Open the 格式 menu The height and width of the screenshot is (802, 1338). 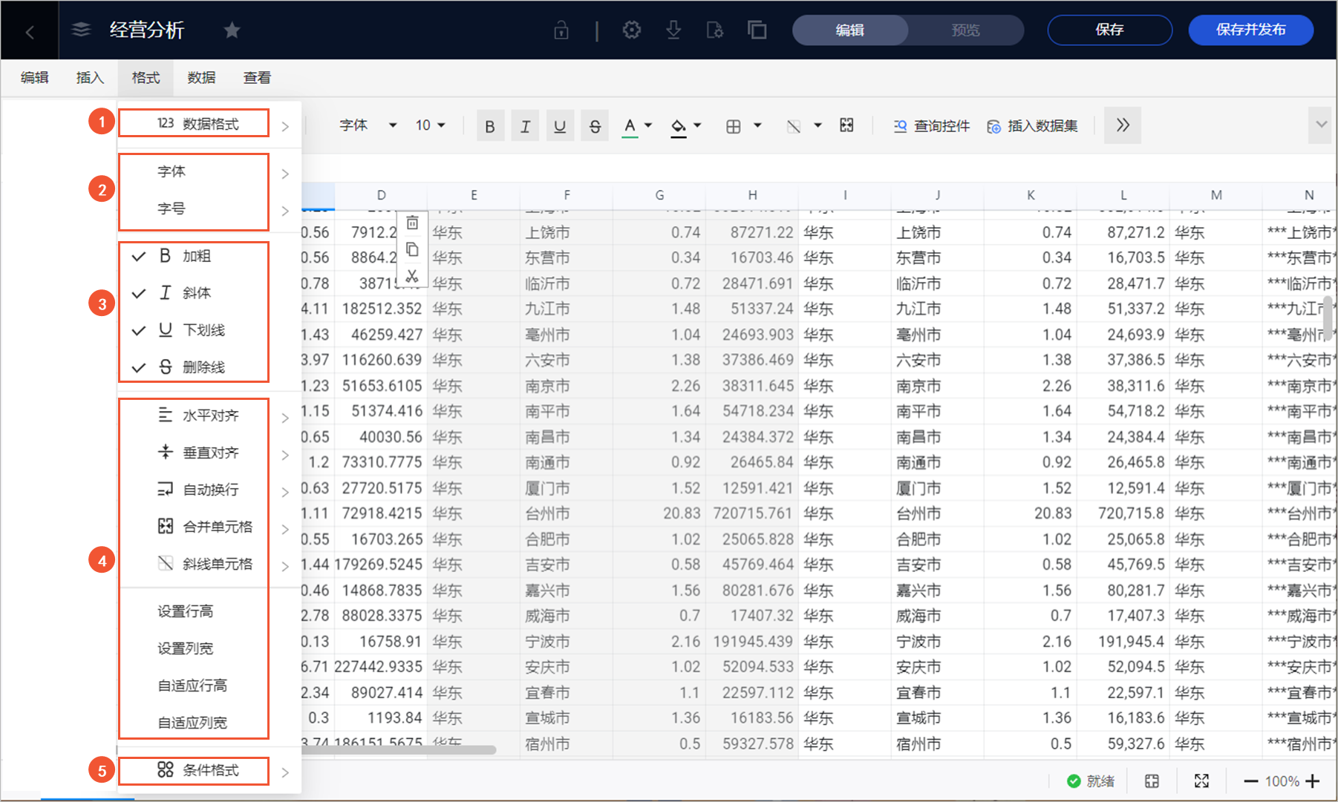(x=146, y=78)
